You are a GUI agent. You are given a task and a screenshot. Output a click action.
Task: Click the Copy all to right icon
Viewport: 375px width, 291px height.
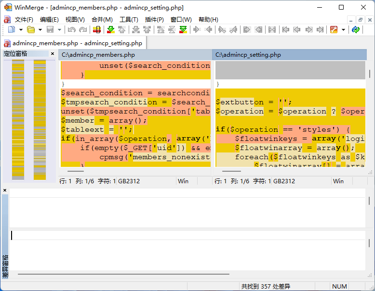[247, 30]
